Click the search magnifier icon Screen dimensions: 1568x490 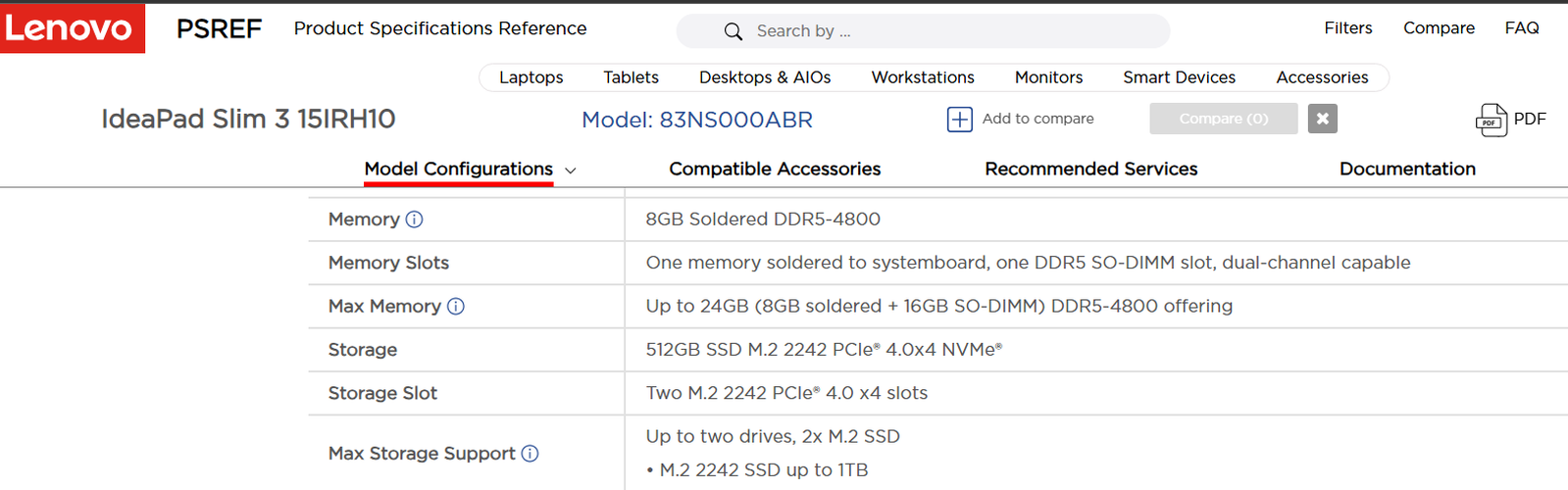733,31
